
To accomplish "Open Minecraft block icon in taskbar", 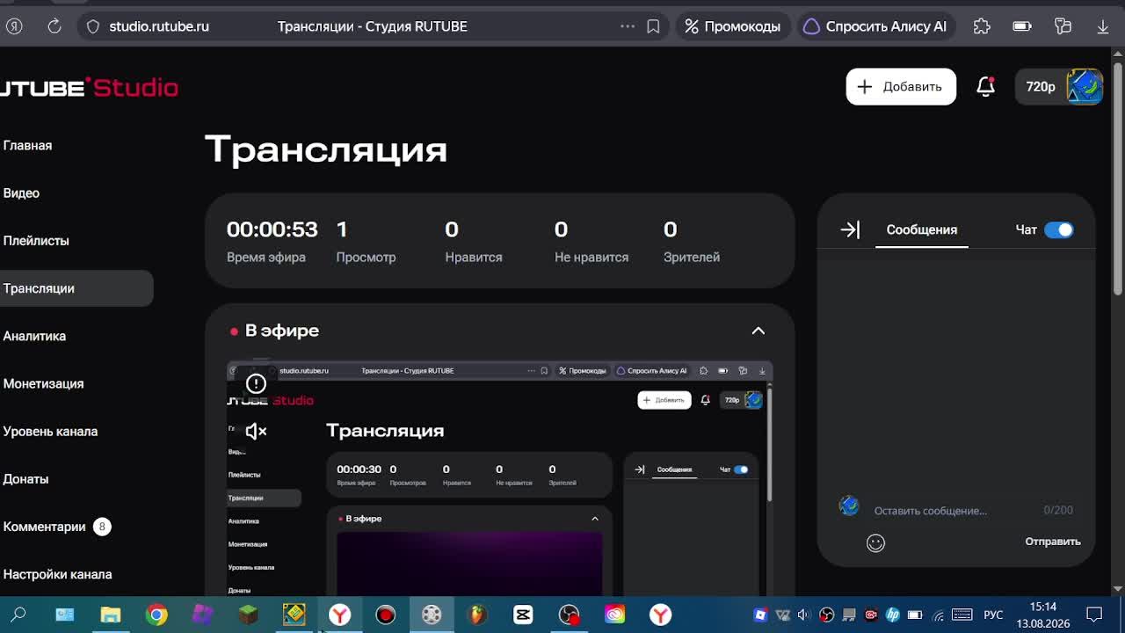I will pyautogui.click(x=248, y=615).
